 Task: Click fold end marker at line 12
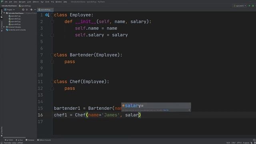coord(52,88)
